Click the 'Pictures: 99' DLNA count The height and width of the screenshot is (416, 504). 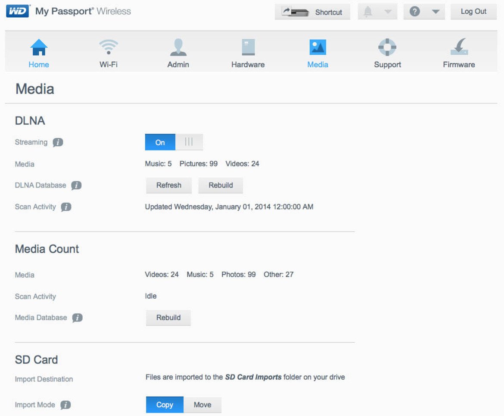(x=198, y=164)
